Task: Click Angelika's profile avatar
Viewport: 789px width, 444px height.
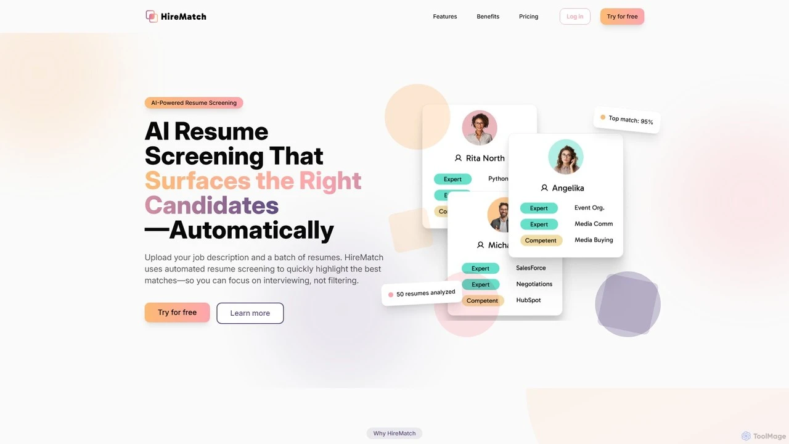Action: point(566,157)
